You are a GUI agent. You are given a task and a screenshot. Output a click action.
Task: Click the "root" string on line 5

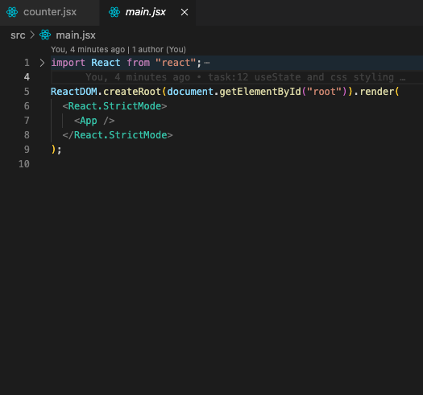[x=324, y=92]
